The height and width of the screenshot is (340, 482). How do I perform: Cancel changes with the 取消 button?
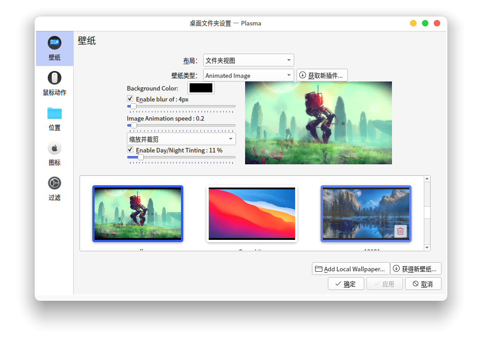[423, 284]
